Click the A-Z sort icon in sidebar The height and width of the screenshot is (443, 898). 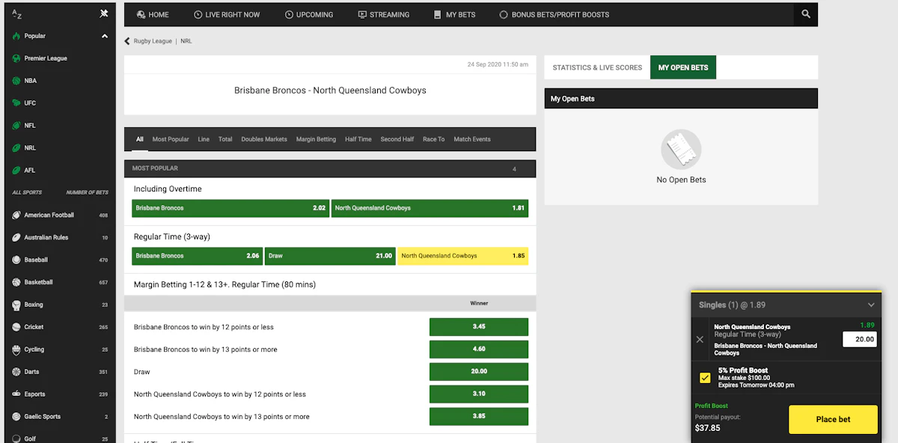[17, 14]
